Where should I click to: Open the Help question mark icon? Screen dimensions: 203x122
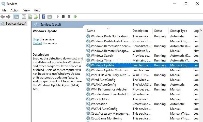click(44, 17)
